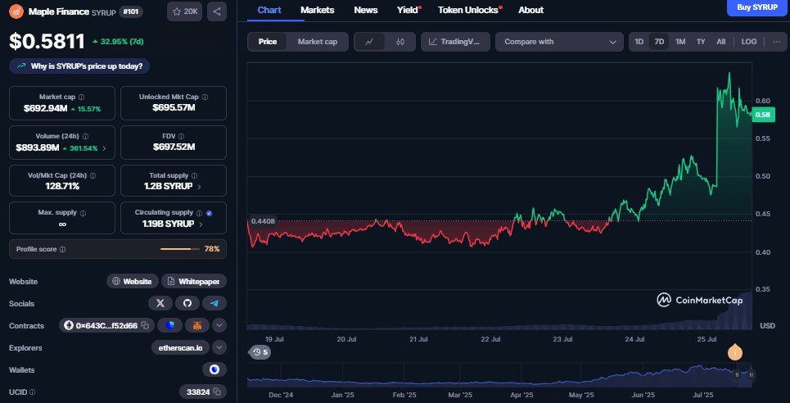Image resolution: width=790 pixels, height=403 pixels.
Task: Set chart range to 1M
Action: click(x=680, y=42)
